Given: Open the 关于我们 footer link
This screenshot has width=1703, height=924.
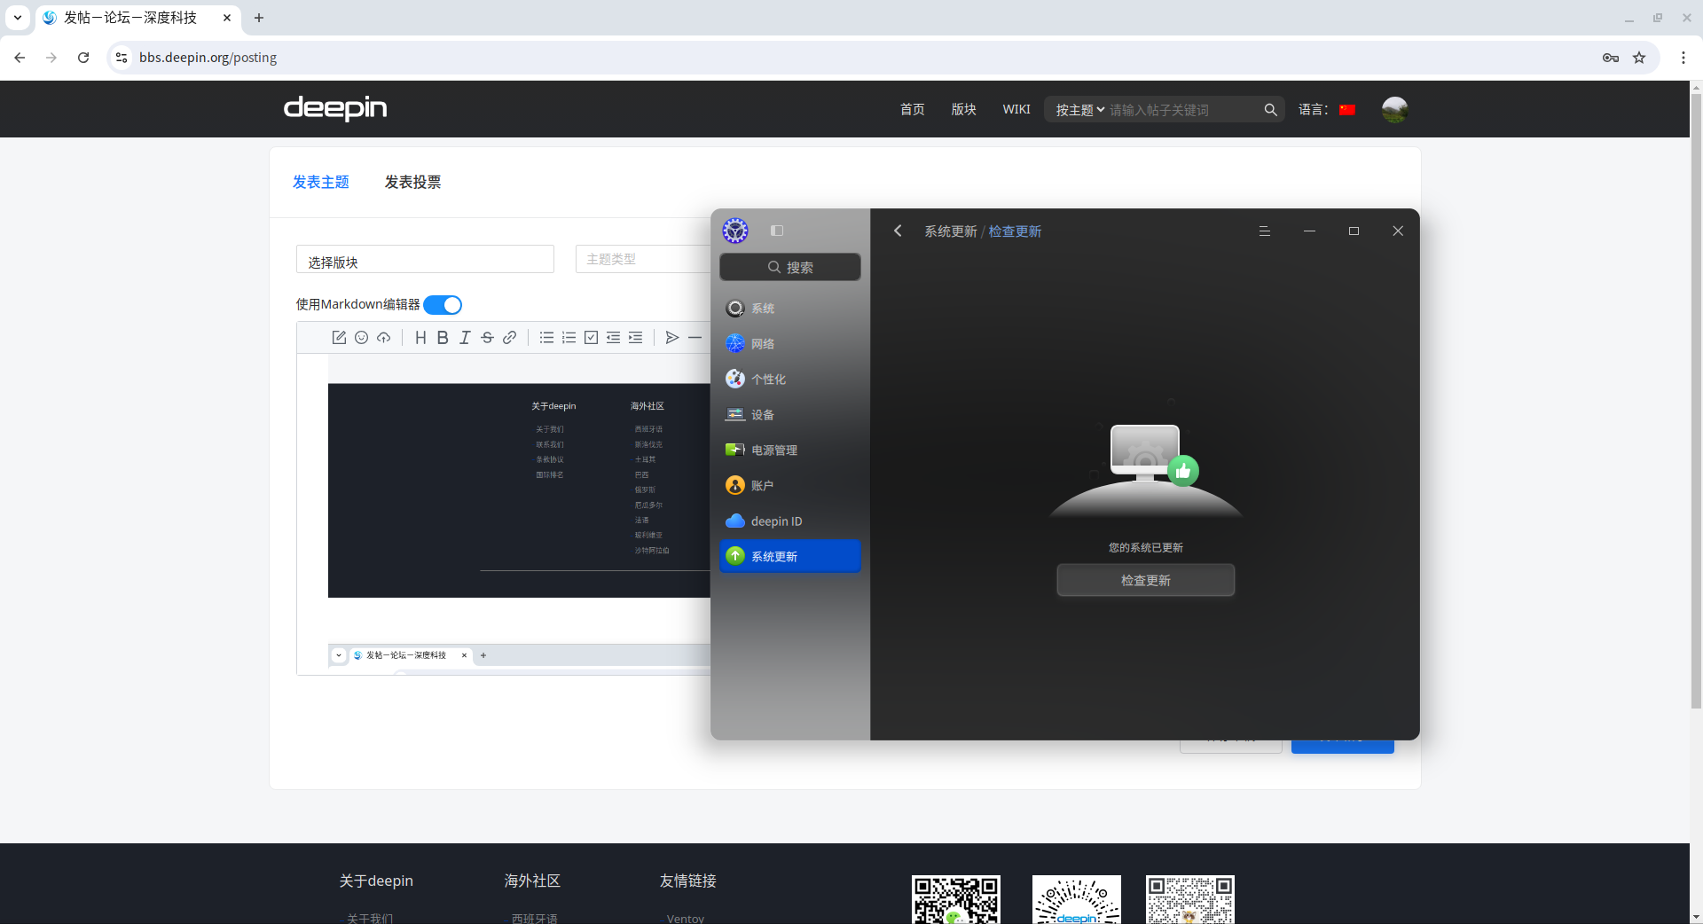Looking at the screenshot, I should click(369, 918).
